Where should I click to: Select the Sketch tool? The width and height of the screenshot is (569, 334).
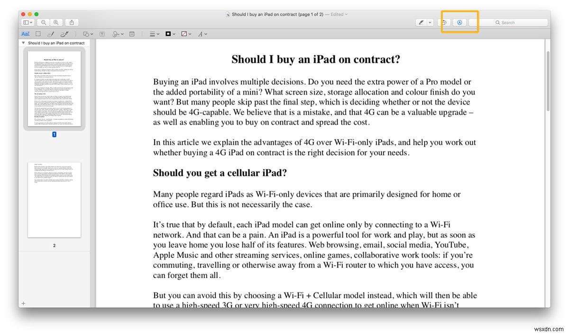(51, 34)
